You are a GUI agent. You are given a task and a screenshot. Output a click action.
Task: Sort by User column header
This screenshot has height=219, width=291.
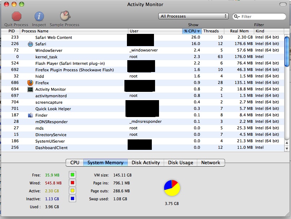click(155, 31)
